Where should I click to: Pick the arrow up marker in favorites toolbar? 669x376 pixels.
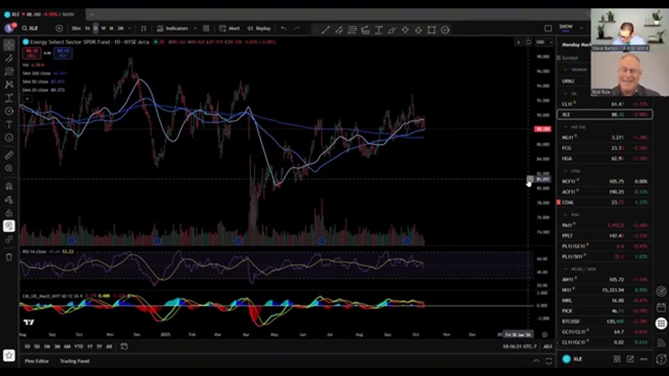(x=418, y=30)
